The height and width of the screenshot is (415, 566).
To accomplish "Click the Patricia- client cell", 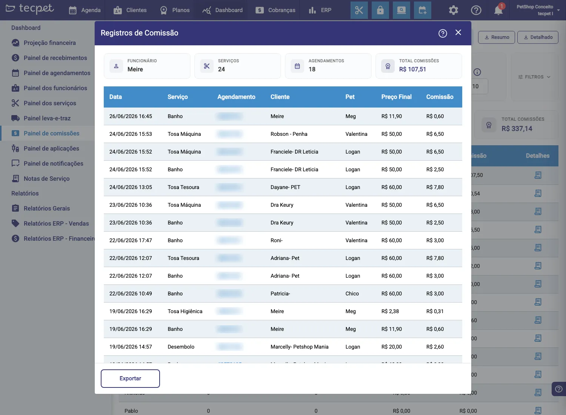I will tap(280, 294).
